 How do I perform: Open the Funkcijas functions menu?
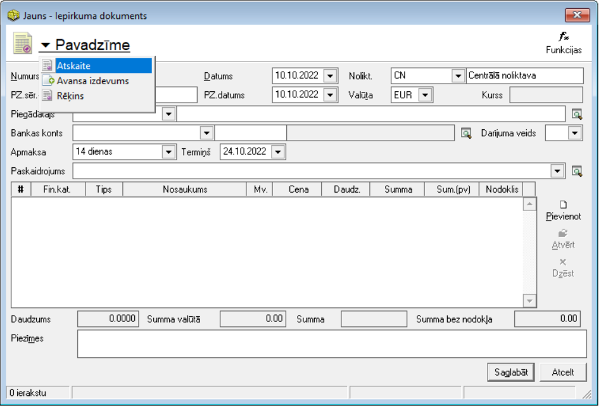pyautogui.click(x=564, y=42)
